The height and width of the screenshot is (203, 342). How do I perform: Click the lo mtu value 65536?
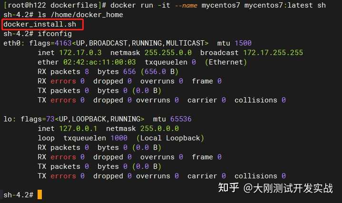click(x=181, y=119)
